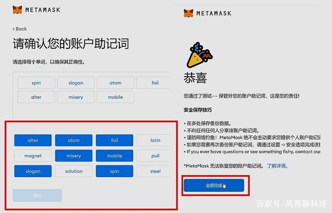Click the 安全保存技巧 subheading

(198, 110)
